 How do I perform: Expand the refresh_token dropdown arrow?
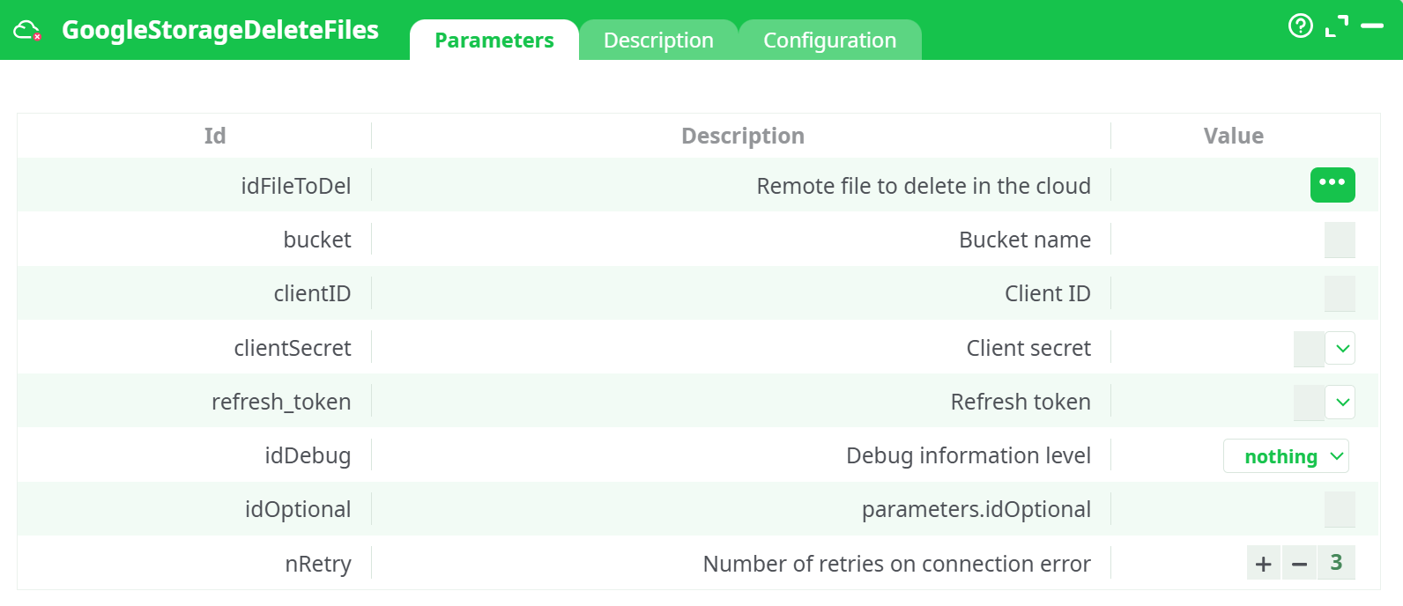point(1340,403)
